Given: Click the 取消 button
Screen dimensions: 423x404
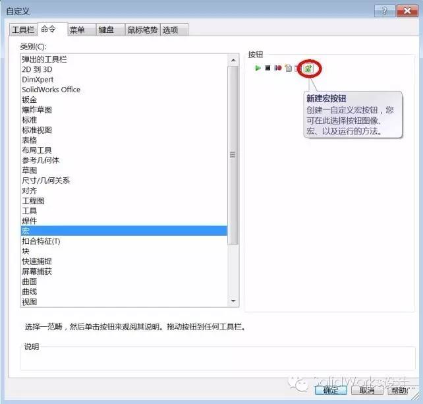Looking at the screenshot, I should point(367,390).
